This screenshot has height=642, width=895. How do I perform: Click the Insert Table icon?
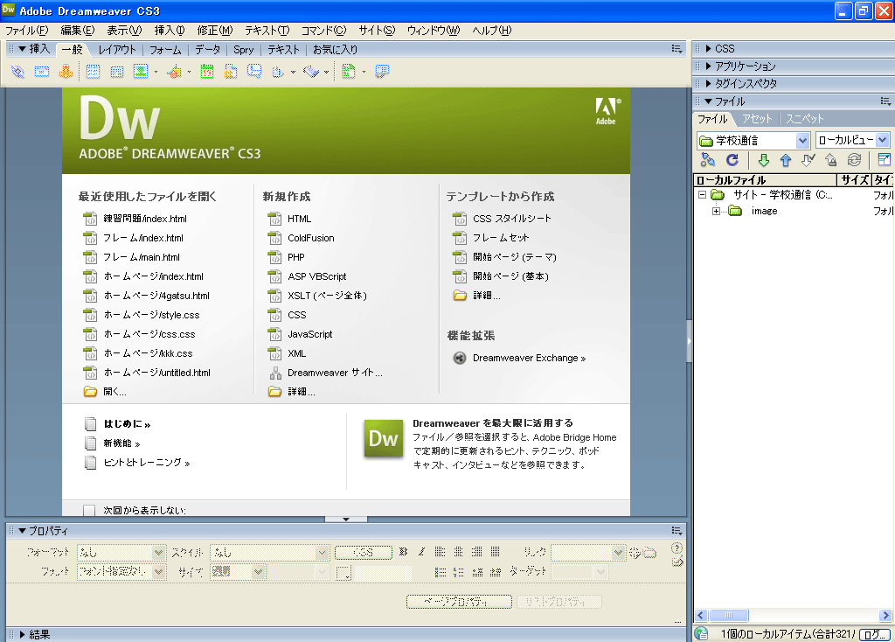click(93, 72)
